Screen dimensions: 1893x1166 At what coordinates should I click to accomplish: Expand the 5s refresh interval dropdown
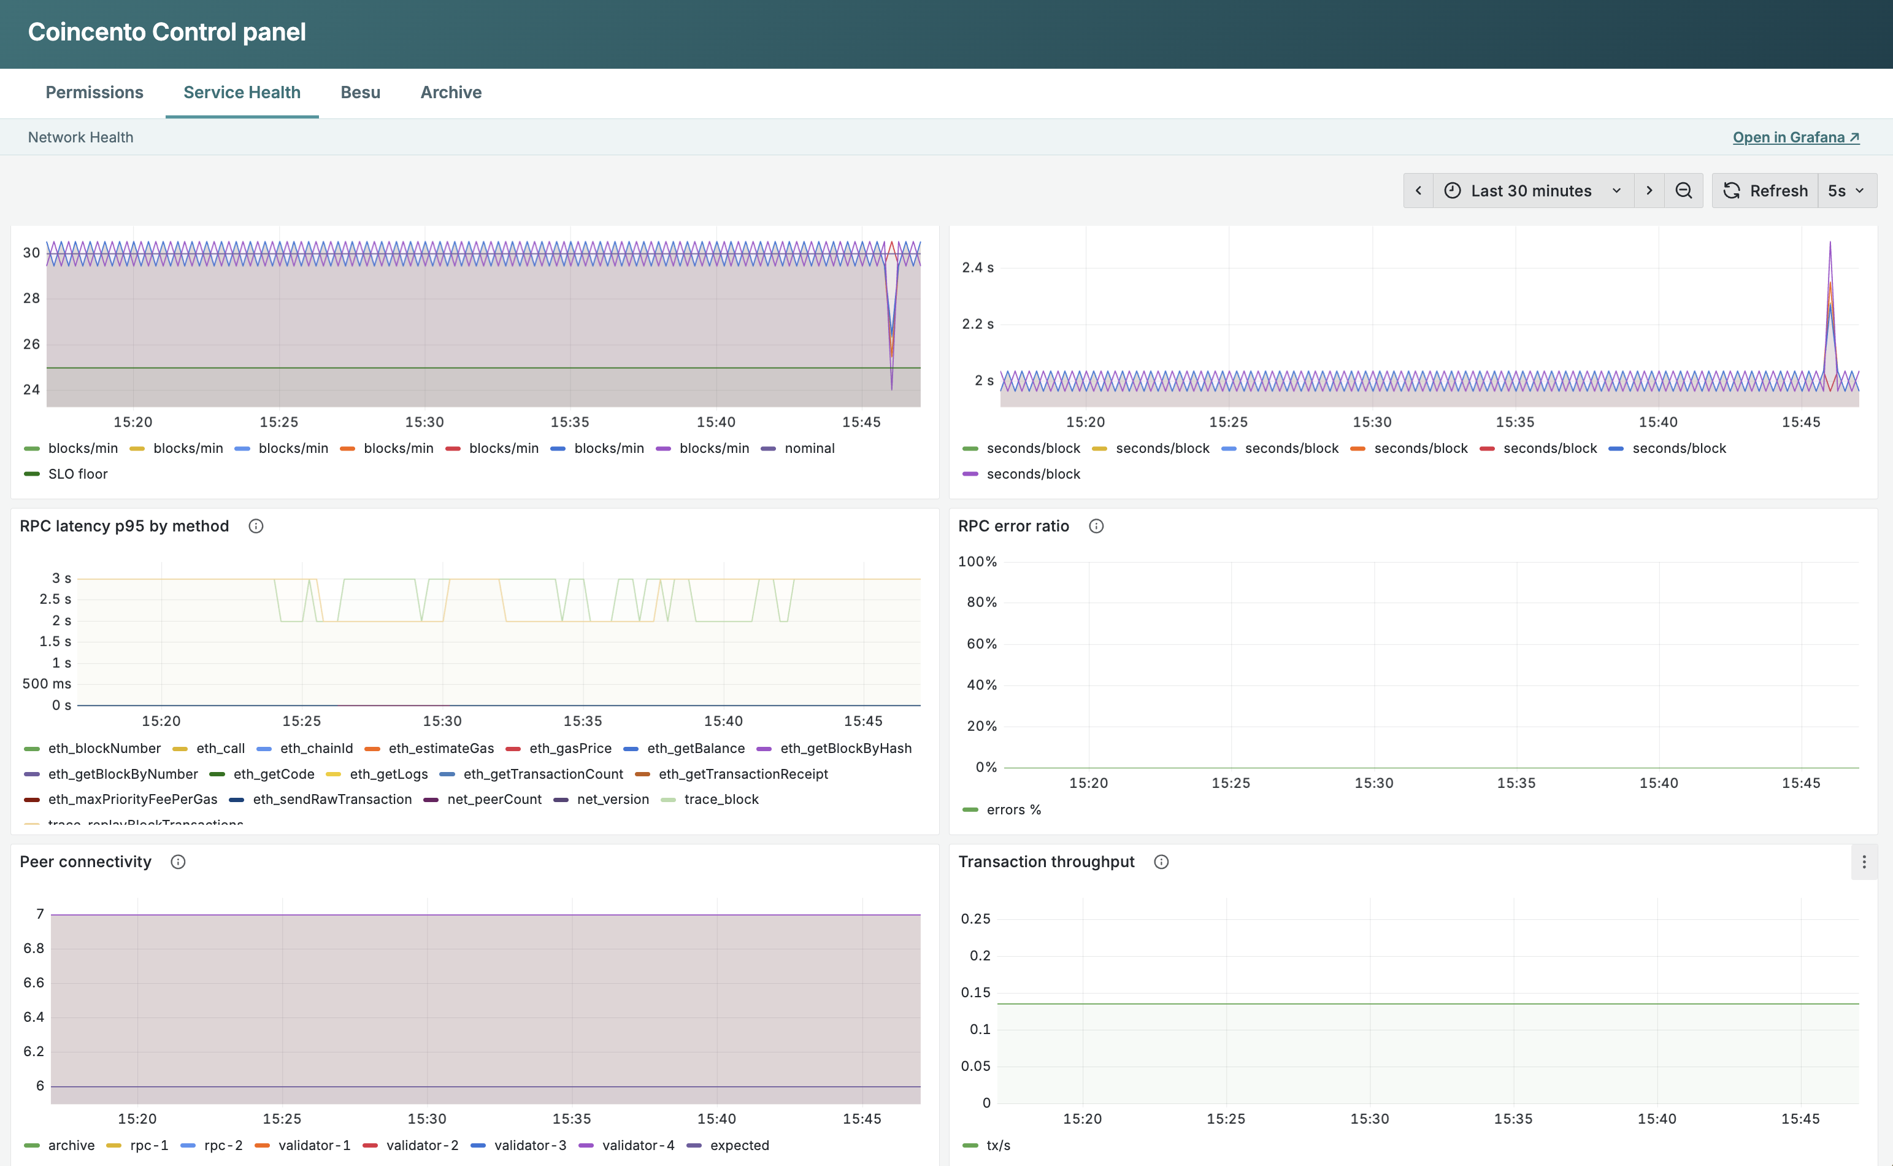click(1847, 190)
